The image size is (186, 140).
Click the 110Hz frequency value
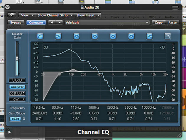pos(76,107)
